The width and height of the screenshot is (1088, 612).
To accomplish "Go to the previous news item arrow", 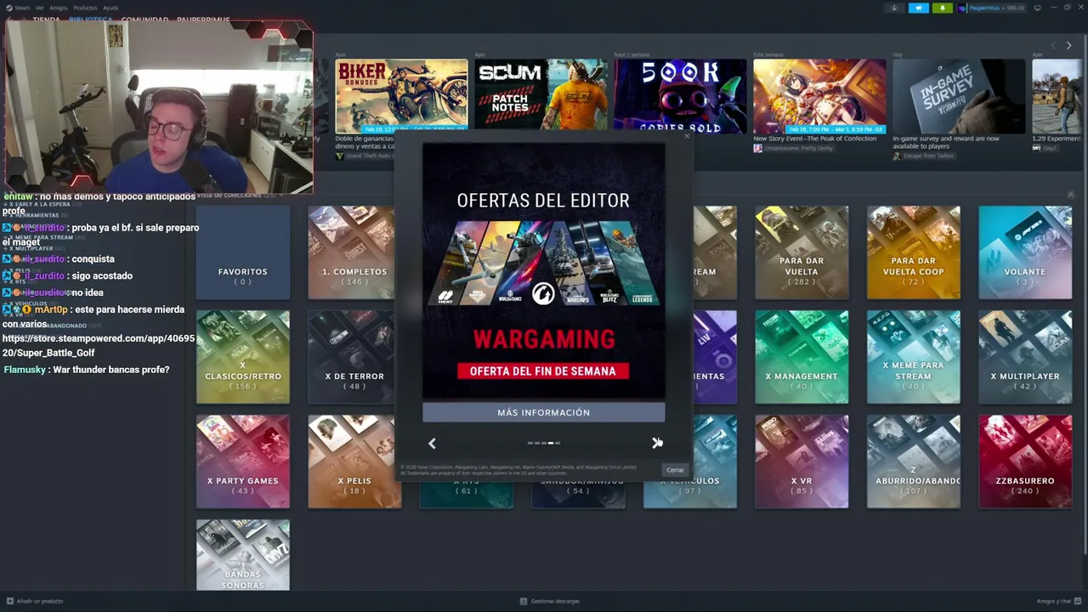I will pos(1054,45).
